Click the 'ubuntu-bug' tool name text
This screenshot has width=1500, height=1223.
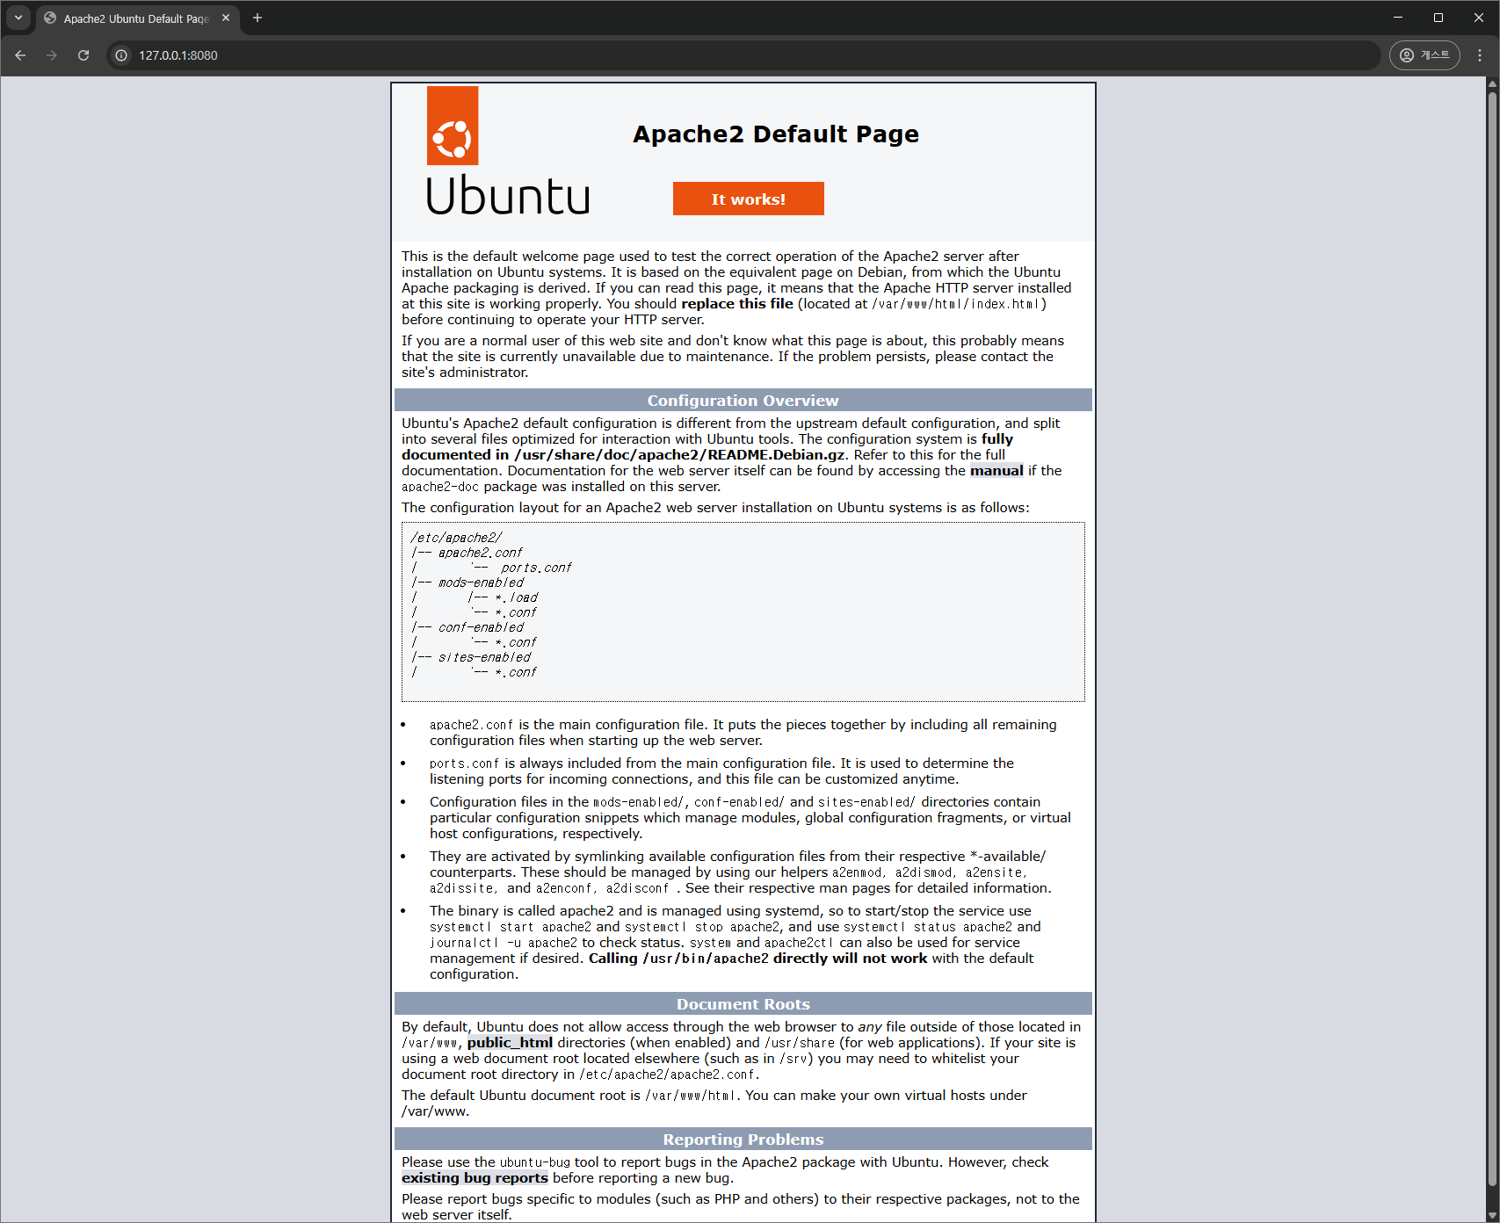[535, 1162]
